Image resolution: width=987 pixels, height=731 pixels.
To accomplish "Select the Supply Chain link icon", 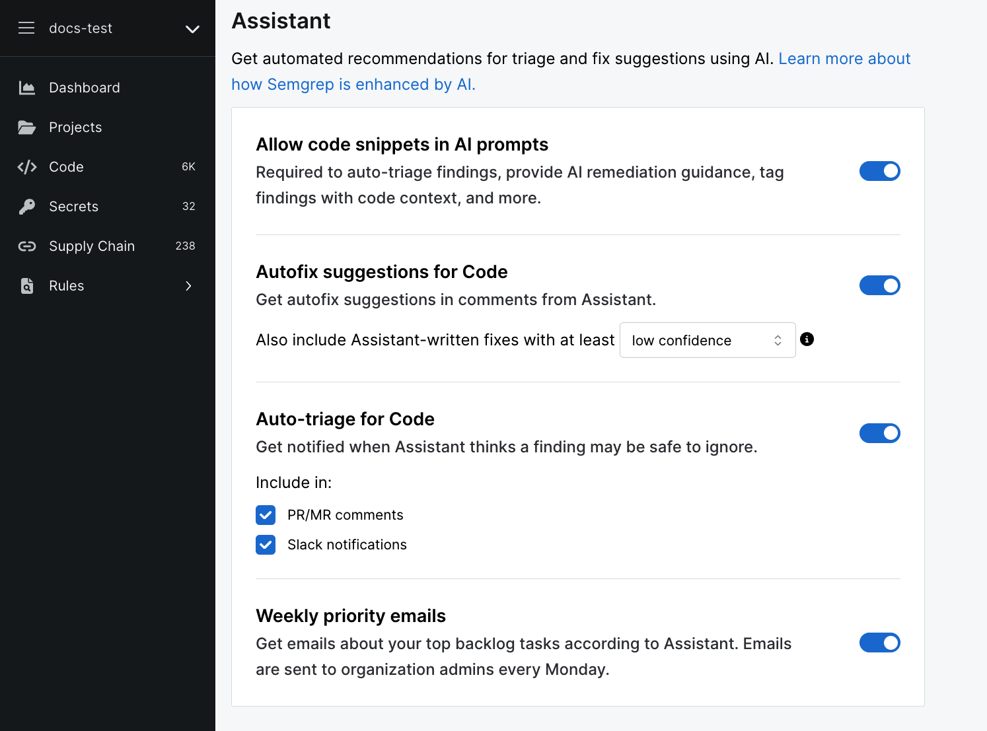I will (27, 246).
